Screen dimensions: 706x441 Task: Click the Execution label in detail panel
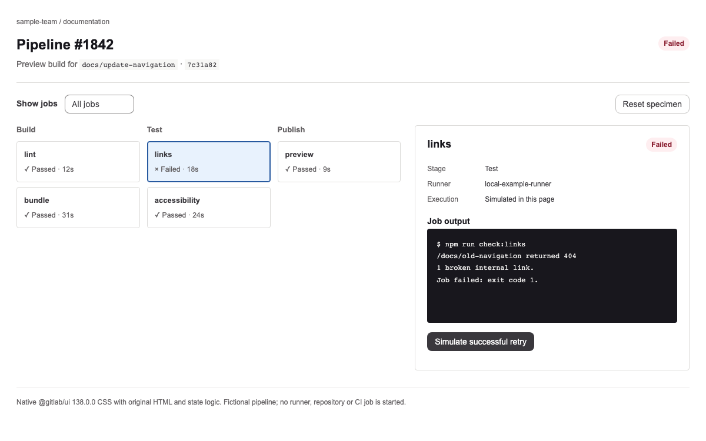click(x=442, y=199)
